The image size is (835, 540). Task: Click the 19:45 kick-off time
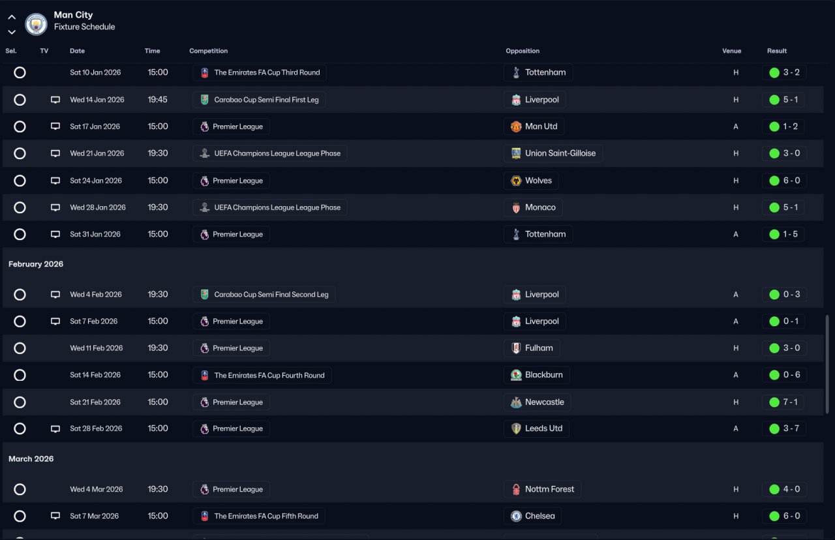157,100
